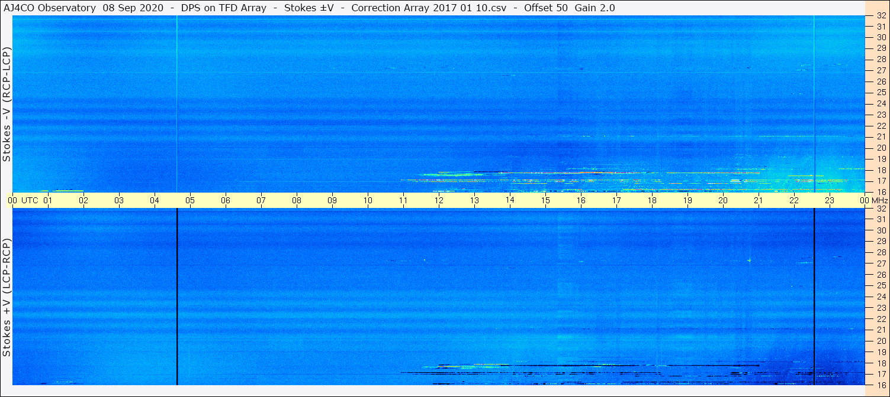The height and width of the screenshot is (397, 890).
Task: Click the 30 MHz label of Stokes +V panel
Action: 881,230
